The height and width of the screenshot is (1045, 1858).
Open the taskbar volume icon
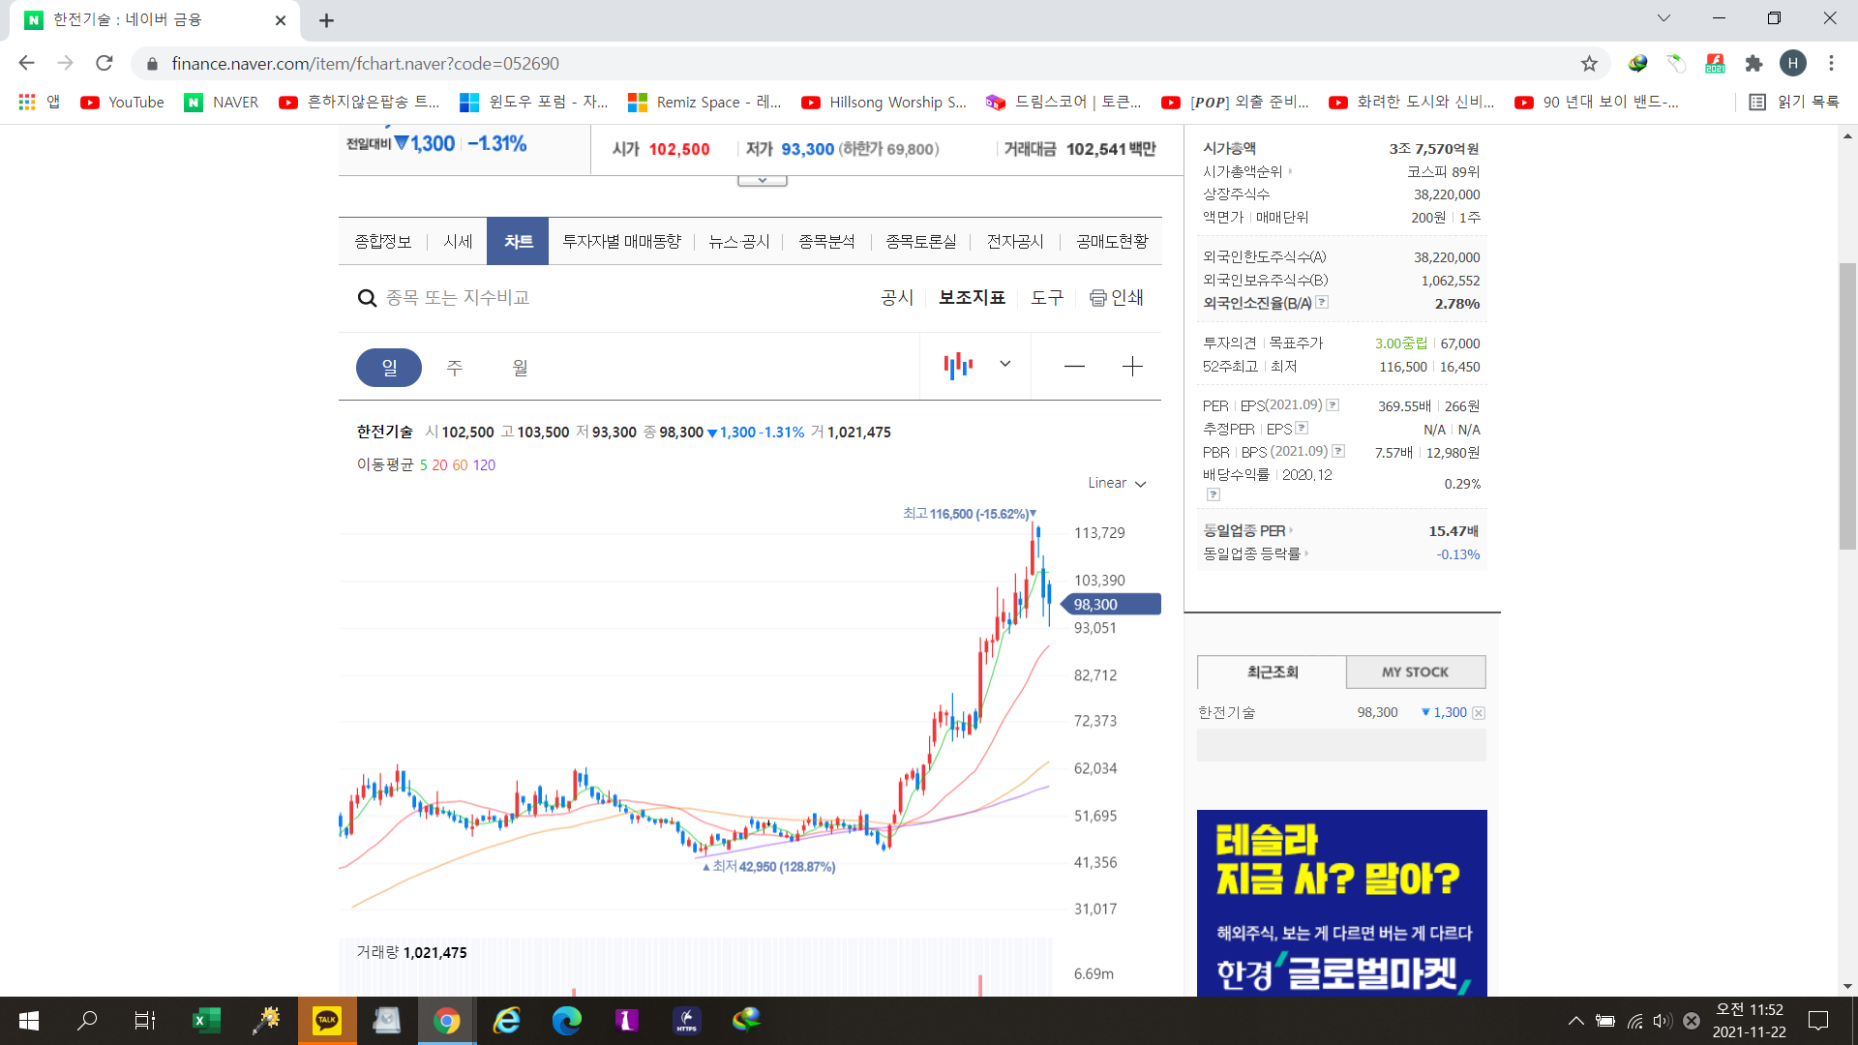(1662, 1021)
